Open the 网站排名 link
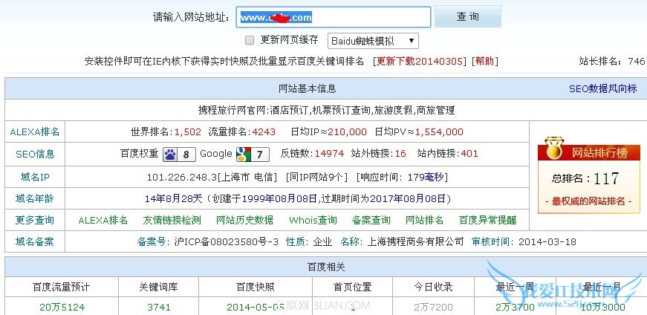Viewport: 647px width, 315px height. point(425,220)
